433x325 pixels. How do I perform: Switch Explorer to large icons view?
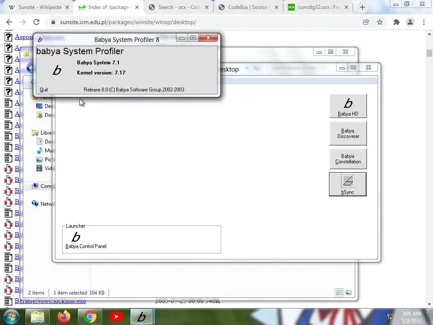348,292
